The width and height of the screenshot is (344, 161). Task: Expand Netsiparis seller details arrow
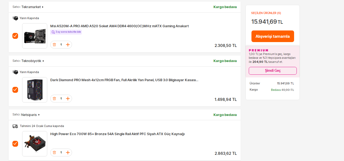tap(39, 115)
